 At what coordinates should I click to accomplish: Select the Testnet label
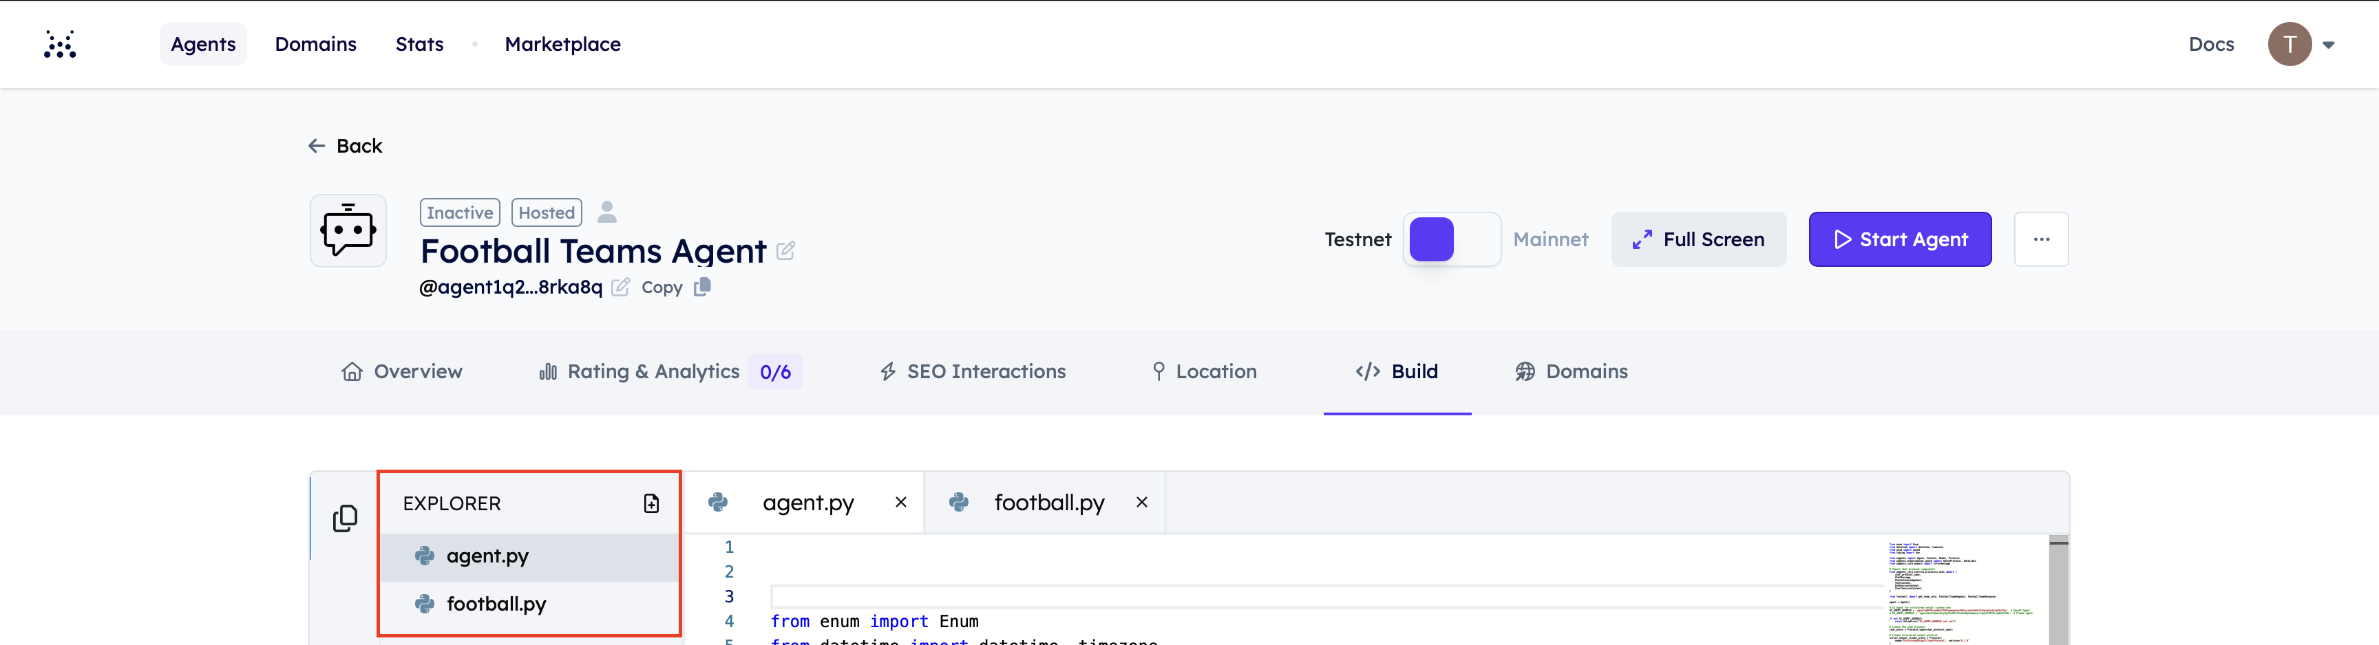1357,240
